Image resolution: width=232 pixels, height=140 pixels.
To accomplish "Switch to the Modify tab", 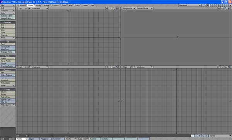I will (x=38, y=5).
